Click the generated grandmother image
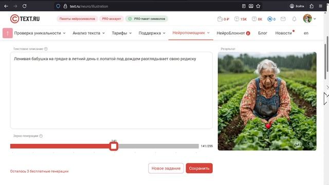This screenshot has width=329, height=185. coord(267,101)
